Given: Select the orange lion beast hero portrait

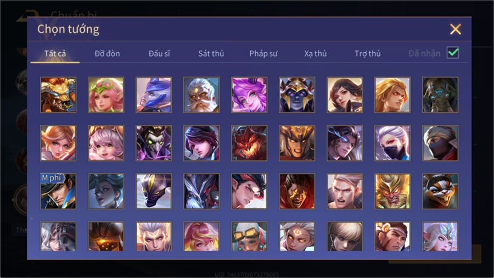Looking at the screenshot, I should (58, 95).
